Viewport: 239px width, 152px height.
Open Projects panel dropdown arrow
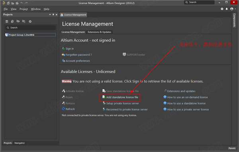tap(50, 14)
